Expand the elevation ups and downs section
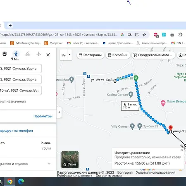The image size is (186, 186). click(49, 164)
